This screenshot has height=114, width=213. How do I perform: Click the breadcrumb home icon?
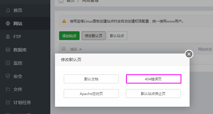click(x=61, y=1)
